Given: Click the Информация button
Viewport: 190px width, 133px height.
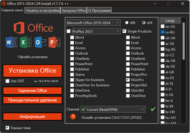Looking at the screenshot, I should click(32, 117).
